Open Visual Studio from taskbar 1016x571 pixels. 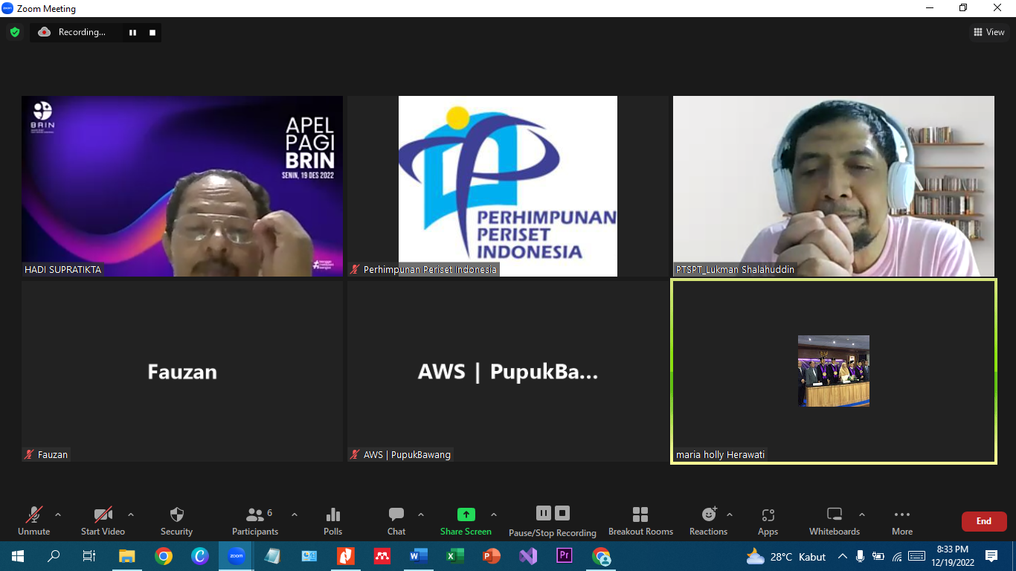pyautogui.click(x=528, y=556)
